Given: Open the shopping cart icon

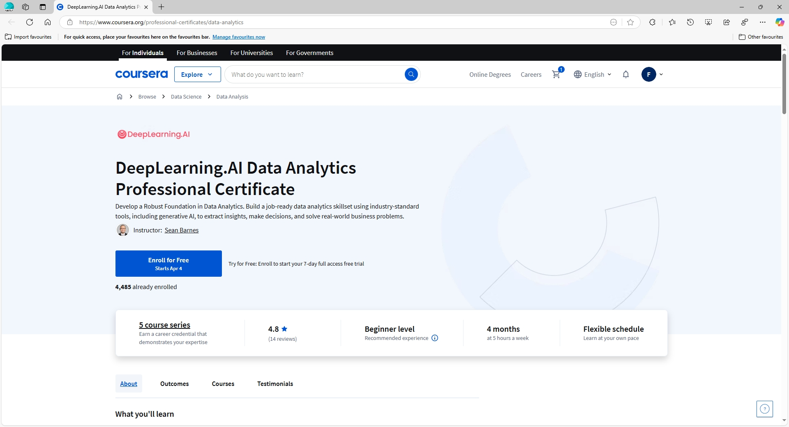Looking at the screenshot, I should pyautogui.click(x=556, y=74).
